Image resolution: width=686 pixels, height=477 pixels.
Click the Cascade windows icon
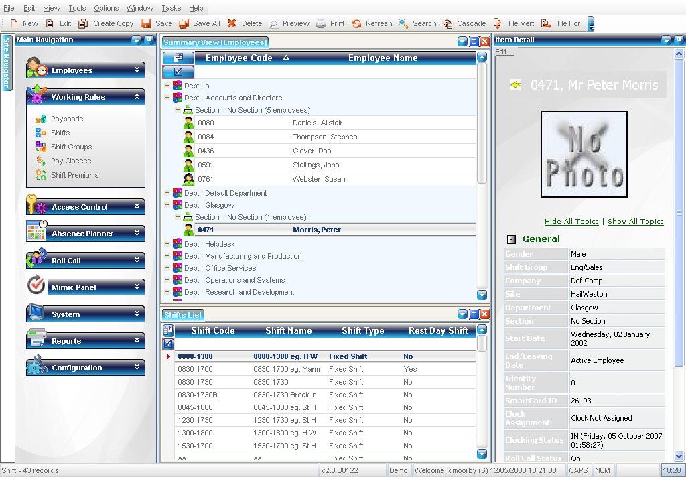pos(448,23)
